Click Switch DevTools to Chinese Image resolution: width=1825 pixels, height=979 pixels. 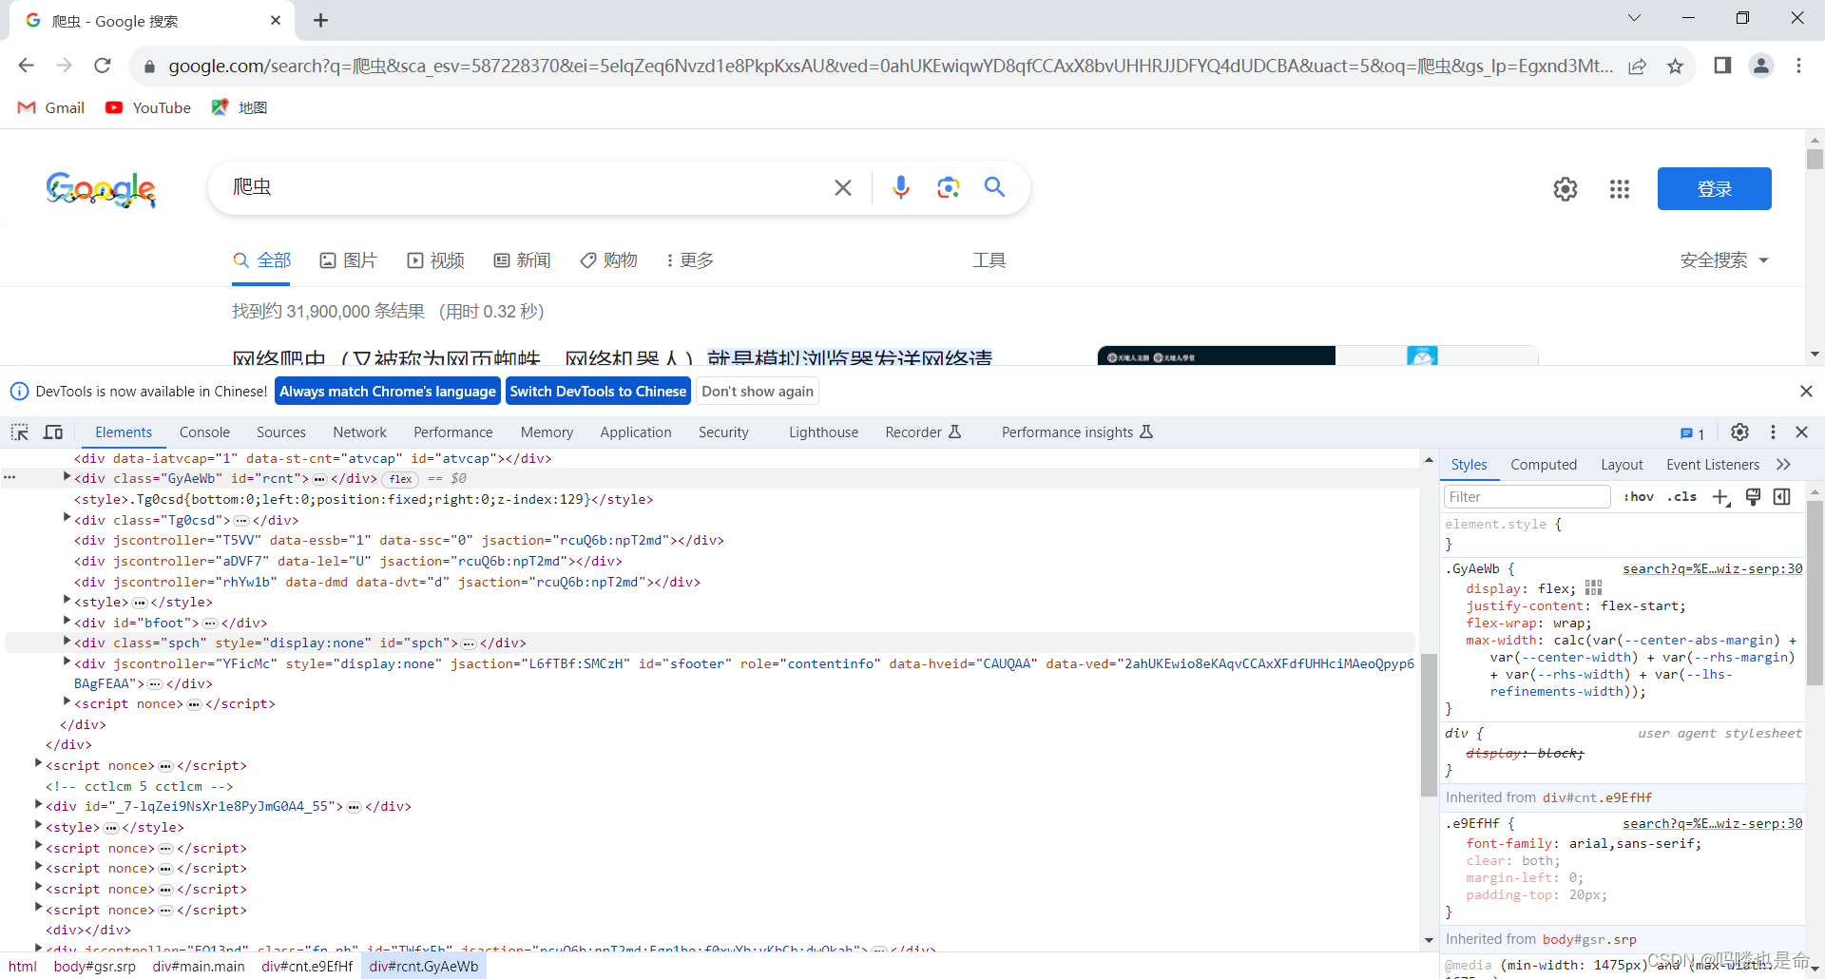pyautogui.click(x=598, y=392)
